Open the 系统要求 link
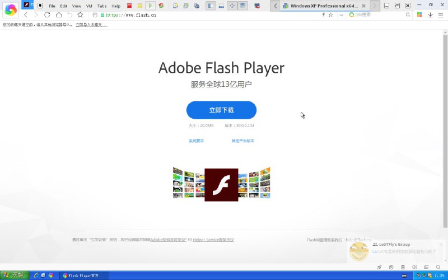Image resolution: width=448 pixels, height=280 pixels. click(x=197, y=141)
